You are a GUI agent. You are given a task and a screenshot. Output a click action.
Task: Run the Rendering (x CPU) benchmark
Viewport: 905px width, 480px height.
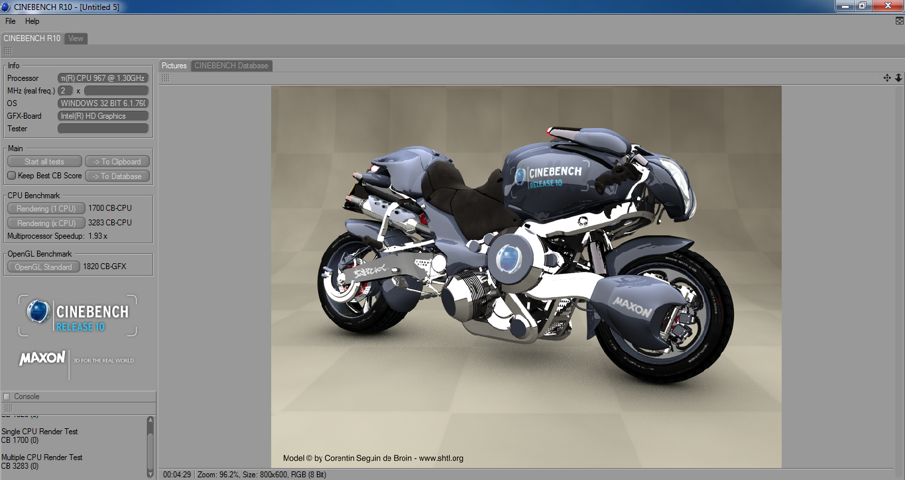tap(46, 223)
